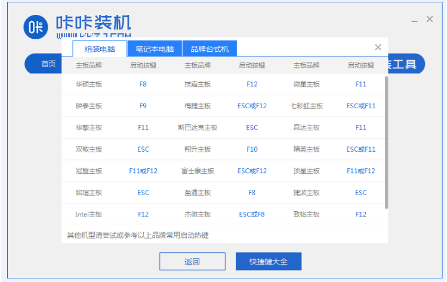Choose ESC或F11 for 七彩虹主板

[x=360, y=106]
